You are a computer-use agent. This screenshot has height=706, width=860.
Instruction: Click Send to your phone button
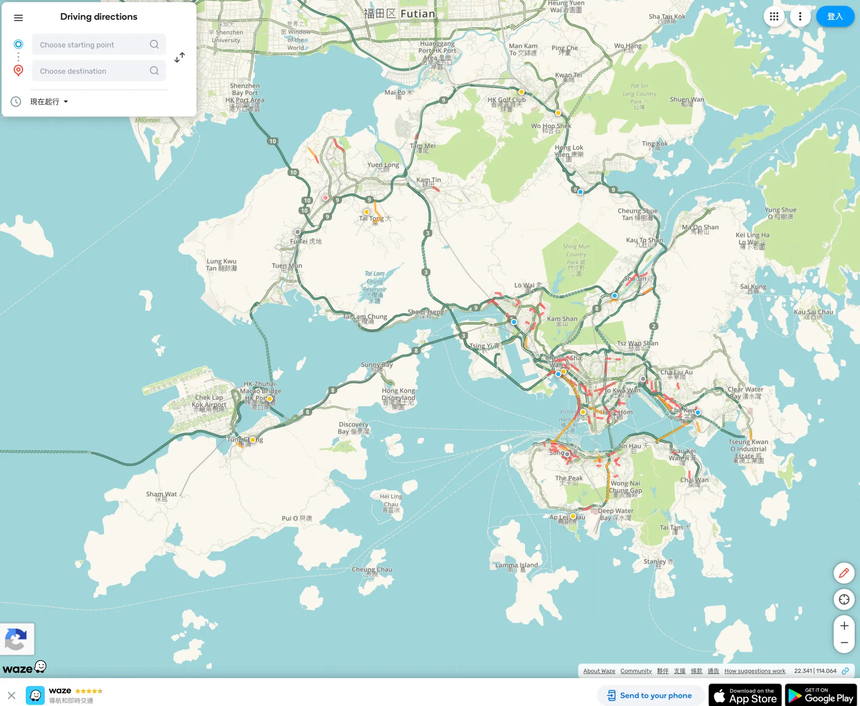click(x=650, y=695)
